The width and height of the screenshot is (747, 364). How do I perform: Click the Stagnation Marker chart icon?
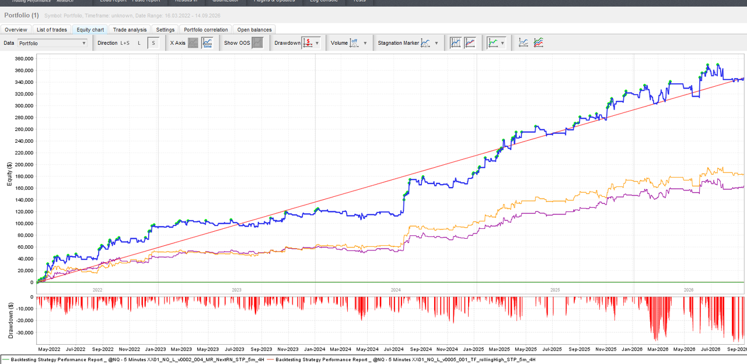[x=426, y=43]
